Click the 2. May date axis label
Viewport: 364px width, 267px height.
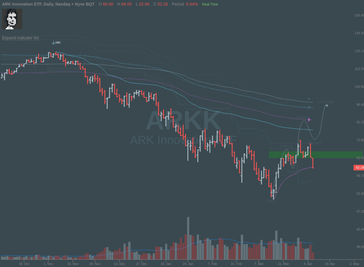coord(354,264)
